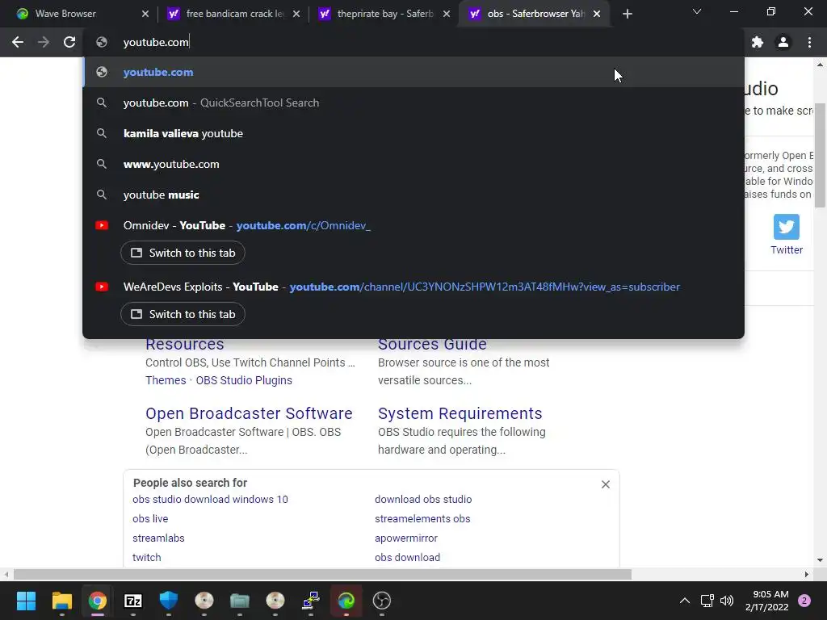Switch to the theprirate bay tab
Image resolution: width=827 pixels, height=620 pixels.
385,14
